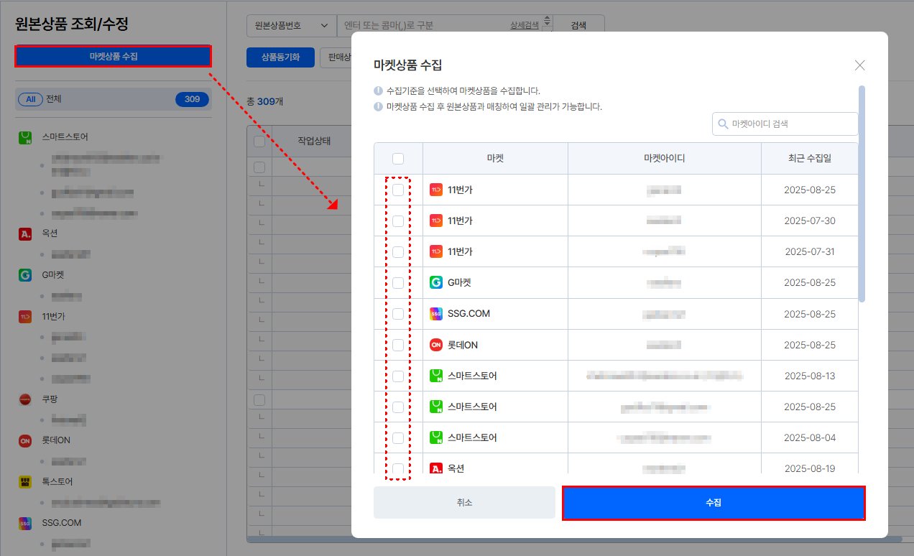Close the 마켓상품 수집 dialog with the X
This screenshot has height=556, width=914.
(859, 65)
